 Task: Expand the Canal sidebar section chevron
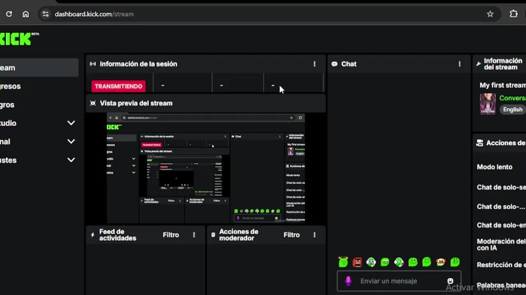71,141
